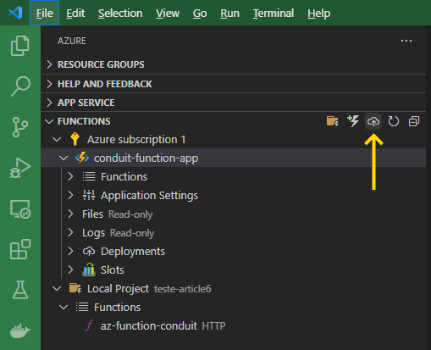The image size is (431, 350).
Task: Open the File menu
Action: [45, 13]
